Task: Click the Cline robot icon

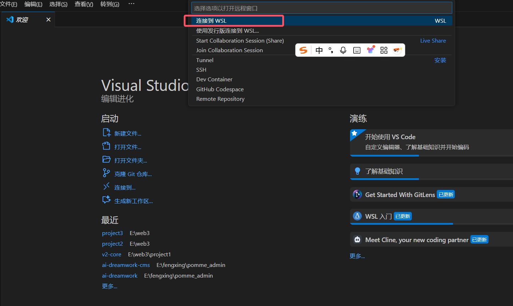Action: click(357, 240)
